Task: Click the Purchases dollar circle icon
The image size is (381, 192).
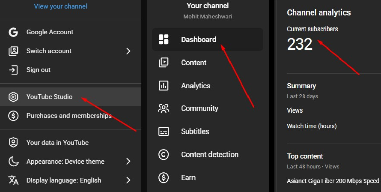Action: click(x=13, y=116)
